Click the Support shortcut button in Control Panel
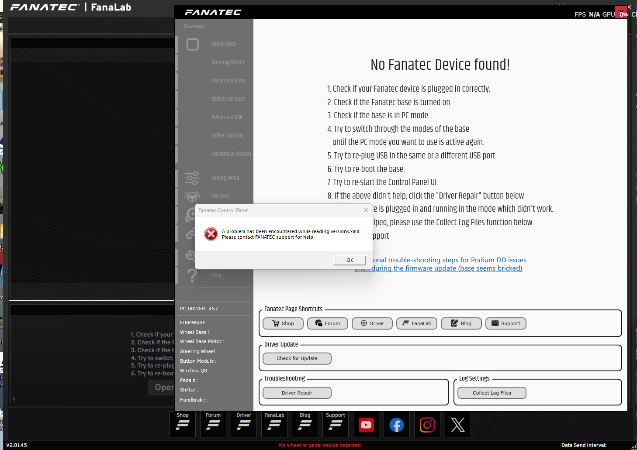This screenshot has width=637, height=450. (506, 323)
